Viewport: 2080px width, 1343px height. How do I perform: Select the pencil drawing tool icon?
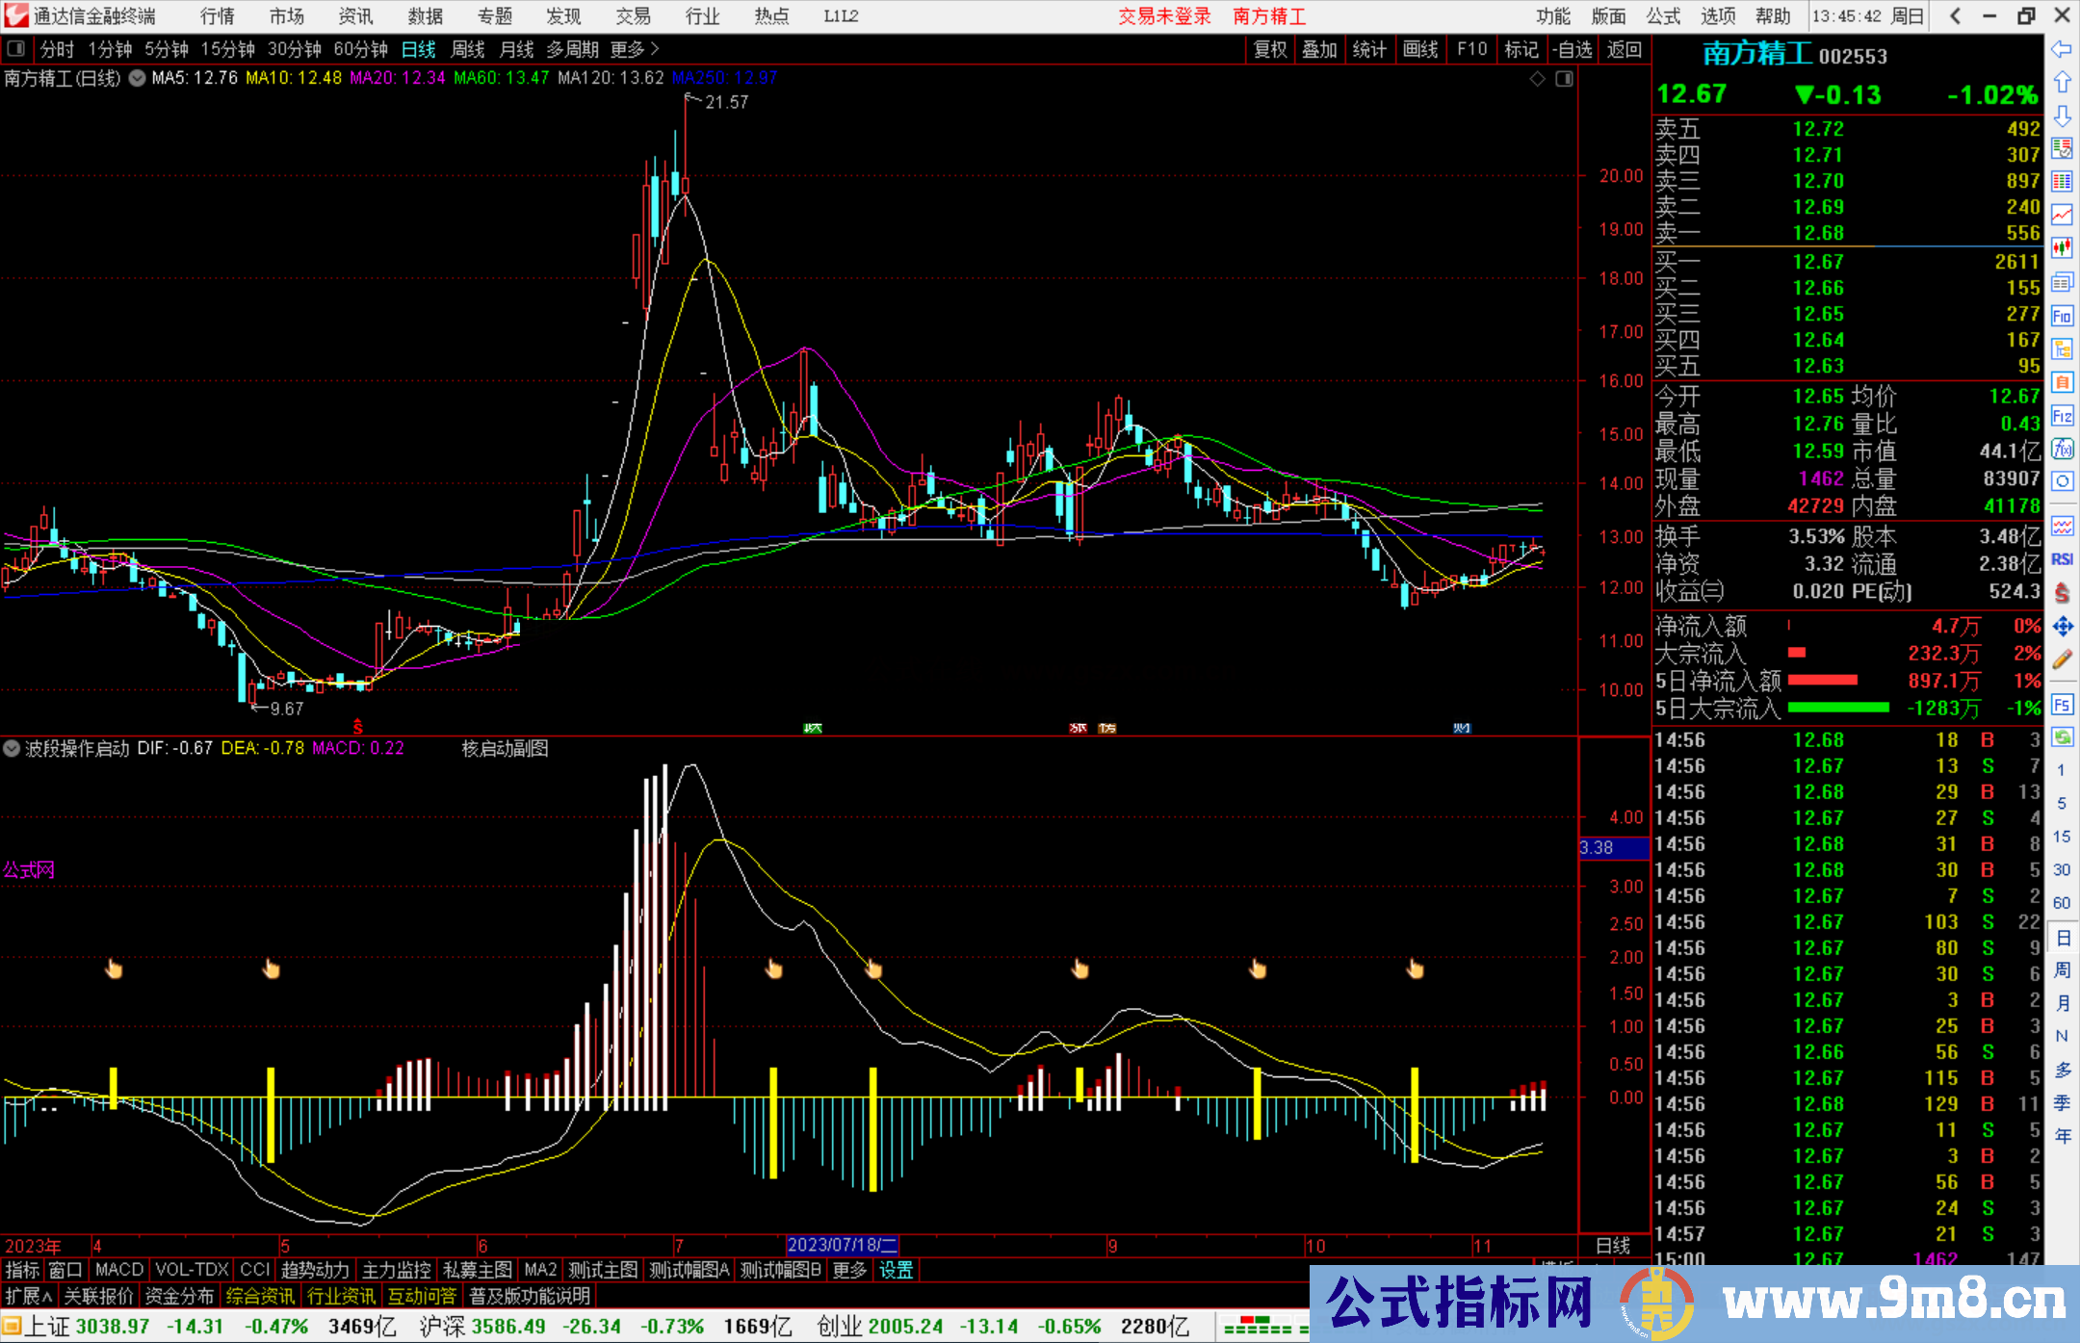2062,660
